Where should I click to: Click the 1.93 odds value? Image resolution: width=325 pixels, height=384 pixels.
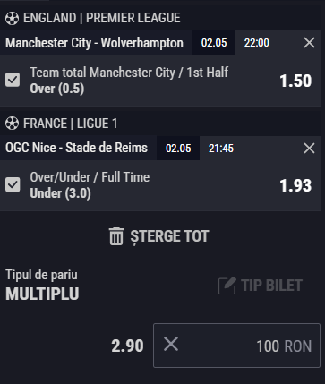[x=295, y=185]
